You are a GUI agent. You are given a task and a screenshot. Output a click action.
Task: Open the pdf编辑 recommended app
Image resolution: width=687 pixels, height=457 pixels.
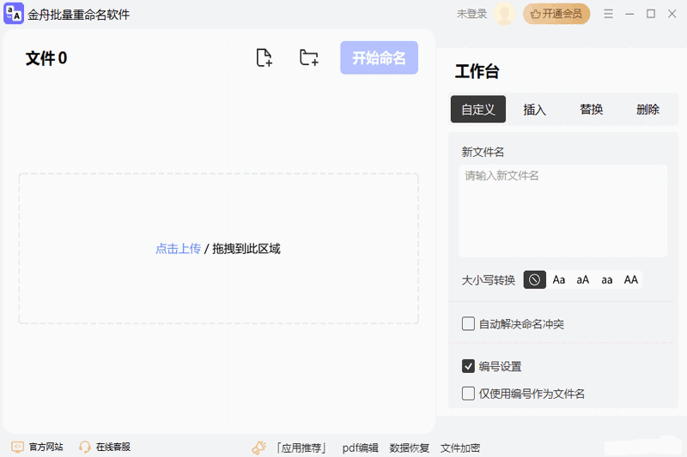click(x=360, y=448)
